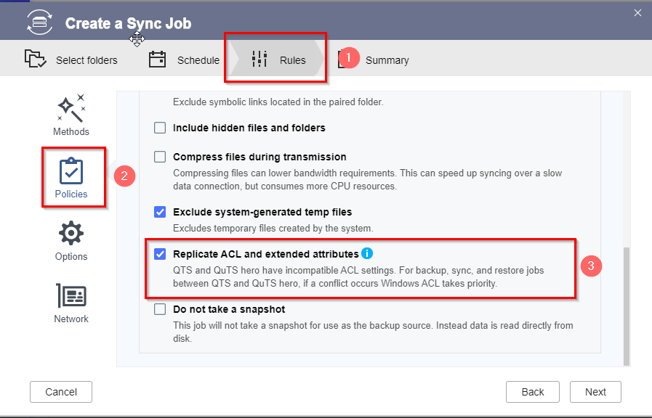Cancel the sync job creation
Image resolution: width=652 pixels, height=418 pixels.
(60, 392)
